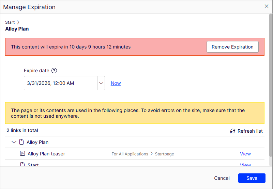Click Remove Expiration button
The width and height of the screenshot is (273, 189).
coord(232,47)
